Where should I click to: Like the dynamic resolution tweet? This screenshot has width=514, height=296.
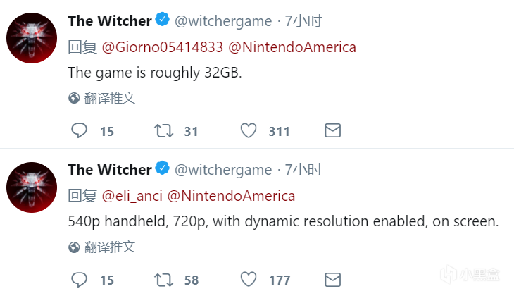248,279
